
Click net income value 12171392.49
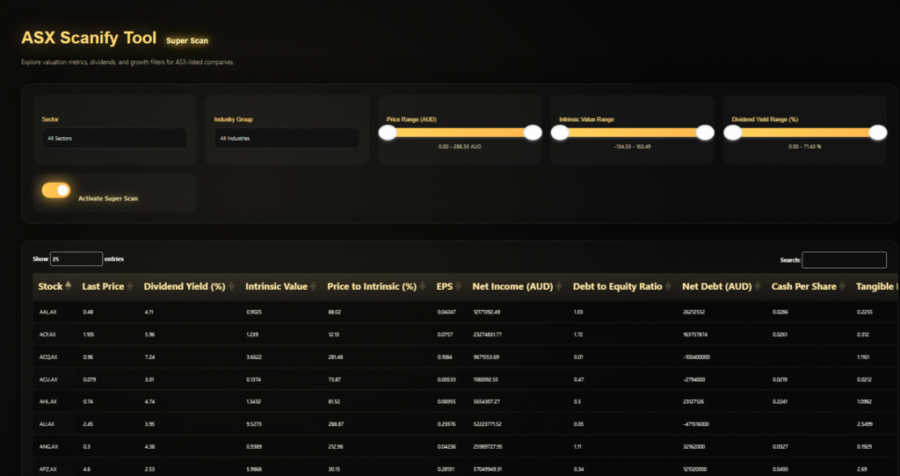coord(486,312)
